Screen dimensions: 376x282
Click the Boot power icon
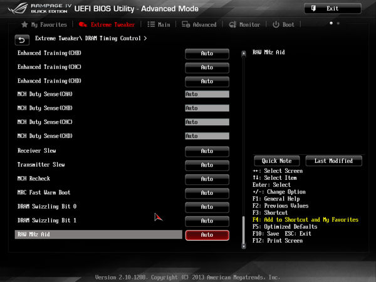click(276, 24)
